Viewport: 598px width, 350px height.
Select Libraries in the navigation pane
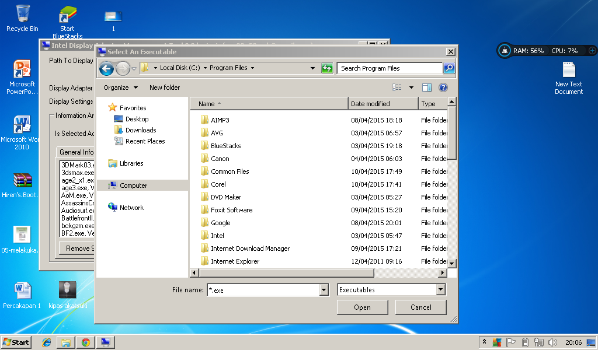tap(126, 163)
